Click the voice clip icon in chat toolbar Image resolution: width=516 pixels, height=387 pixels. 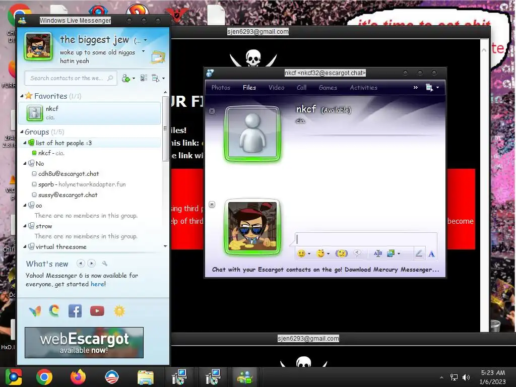click(x=357, y=253)
